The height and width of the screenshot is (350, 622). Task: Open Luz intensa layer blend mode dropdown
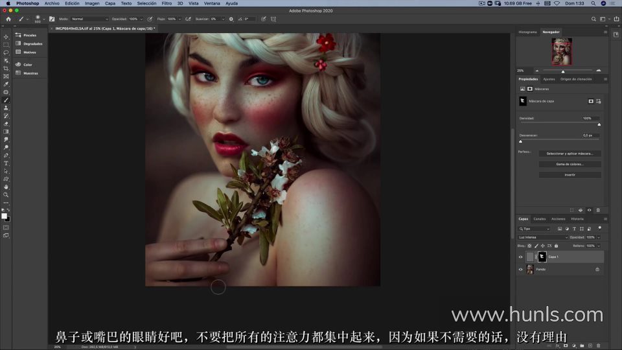click(x=542, y=237)
